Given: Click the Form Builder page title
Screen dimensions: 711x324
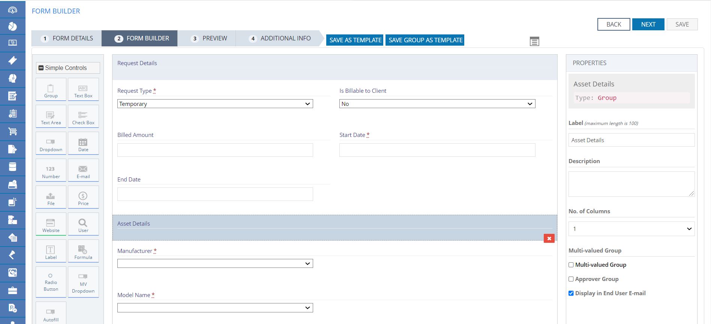Looking at the screenshot, I should coord(56,11).
